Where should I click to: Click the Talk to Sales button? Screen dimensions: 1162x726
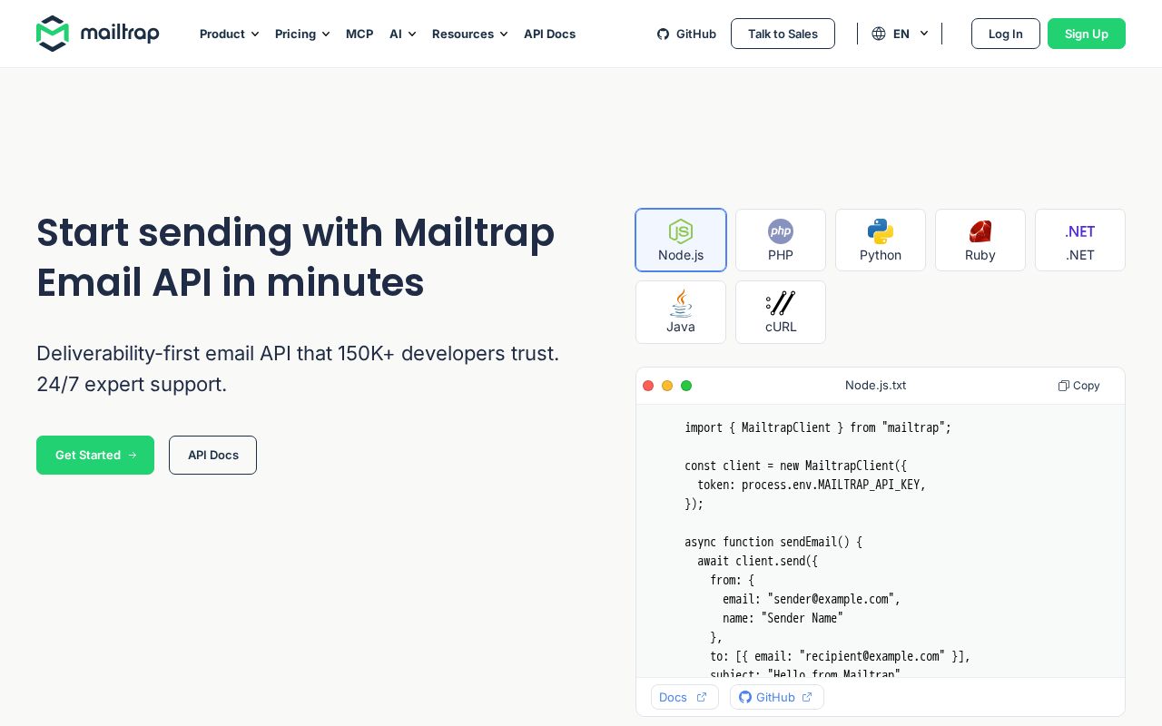pyautogui.click(x=783, y=34)
